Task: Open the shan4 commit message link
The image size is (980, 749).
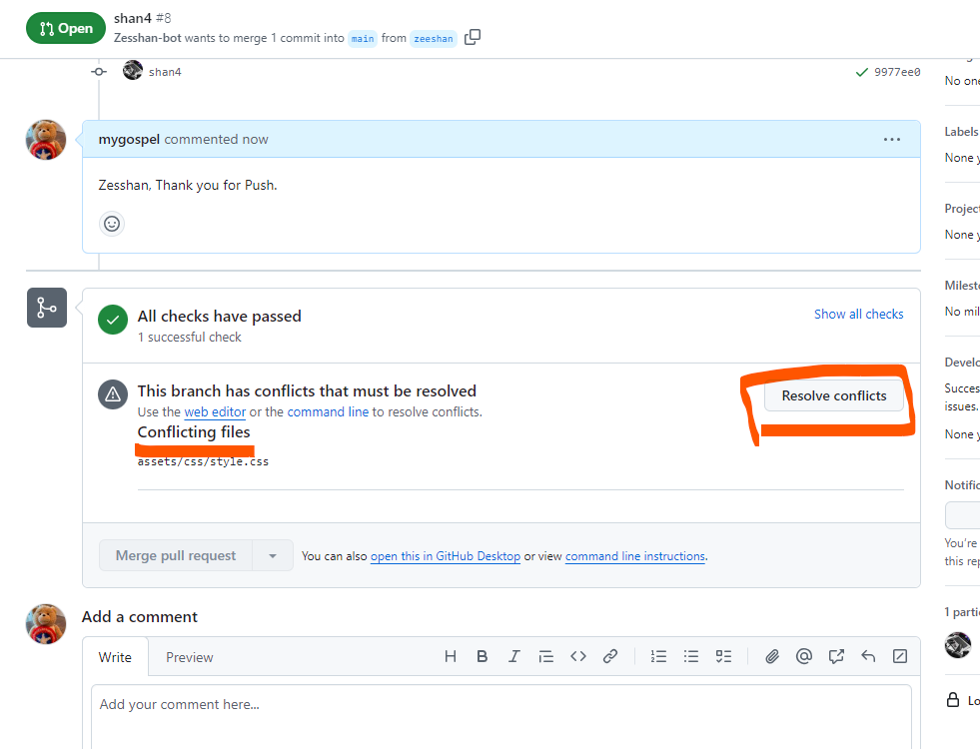Action: pyautogui.click(x=165, y=73)
